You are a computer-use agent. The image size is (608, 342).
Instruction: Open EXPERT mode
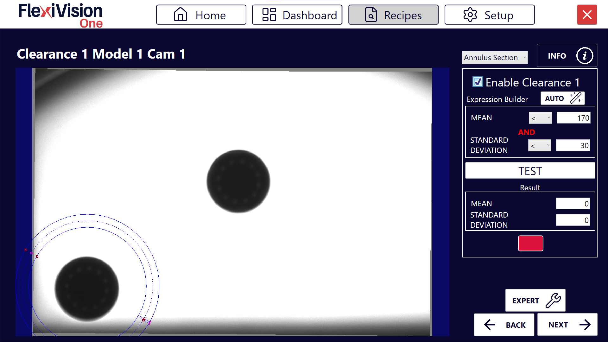pyautogui.click(x=535, y=301)
